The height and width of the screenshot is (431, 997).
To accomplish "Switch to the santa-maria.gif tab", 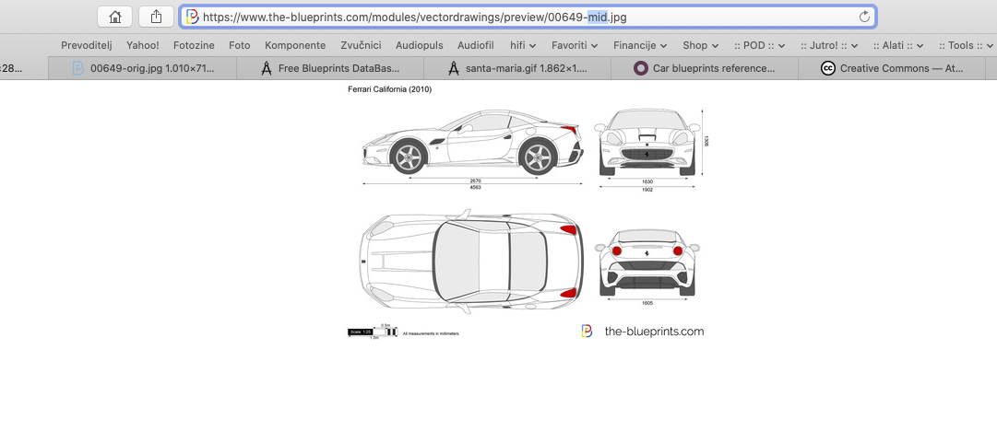I will click(x=517, y=68).
